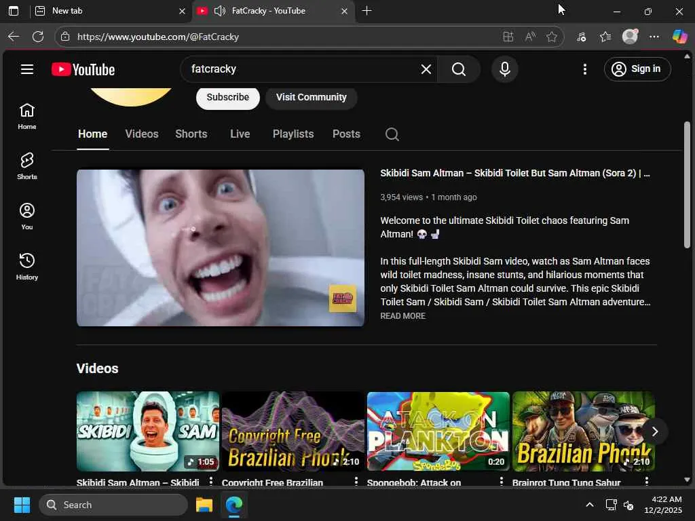Image resolution: width=695 pixels, height=521 pixels.
Task: Open the Brazilian Phonk green thumbnail
Action: [583, 431]
